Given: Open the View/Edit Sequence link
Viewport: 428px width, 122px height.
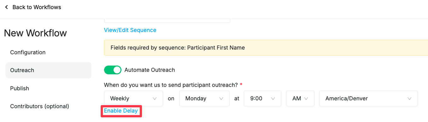Looking at the screenshot, I should (x=130, y=30).
